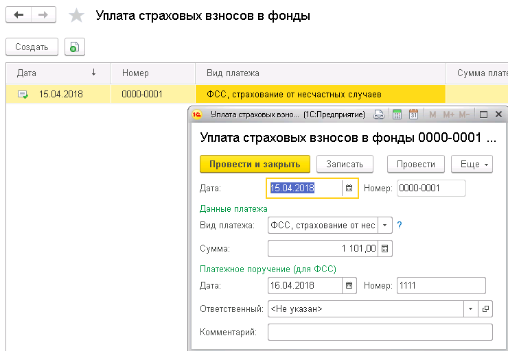This screenshot has height=351, width=508.
Task: Click the M- memory button
Action: point(464,114)
